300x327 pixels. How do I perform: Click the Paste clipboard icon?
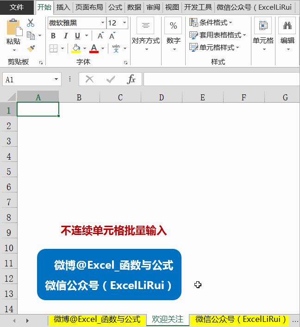point(14,27)
